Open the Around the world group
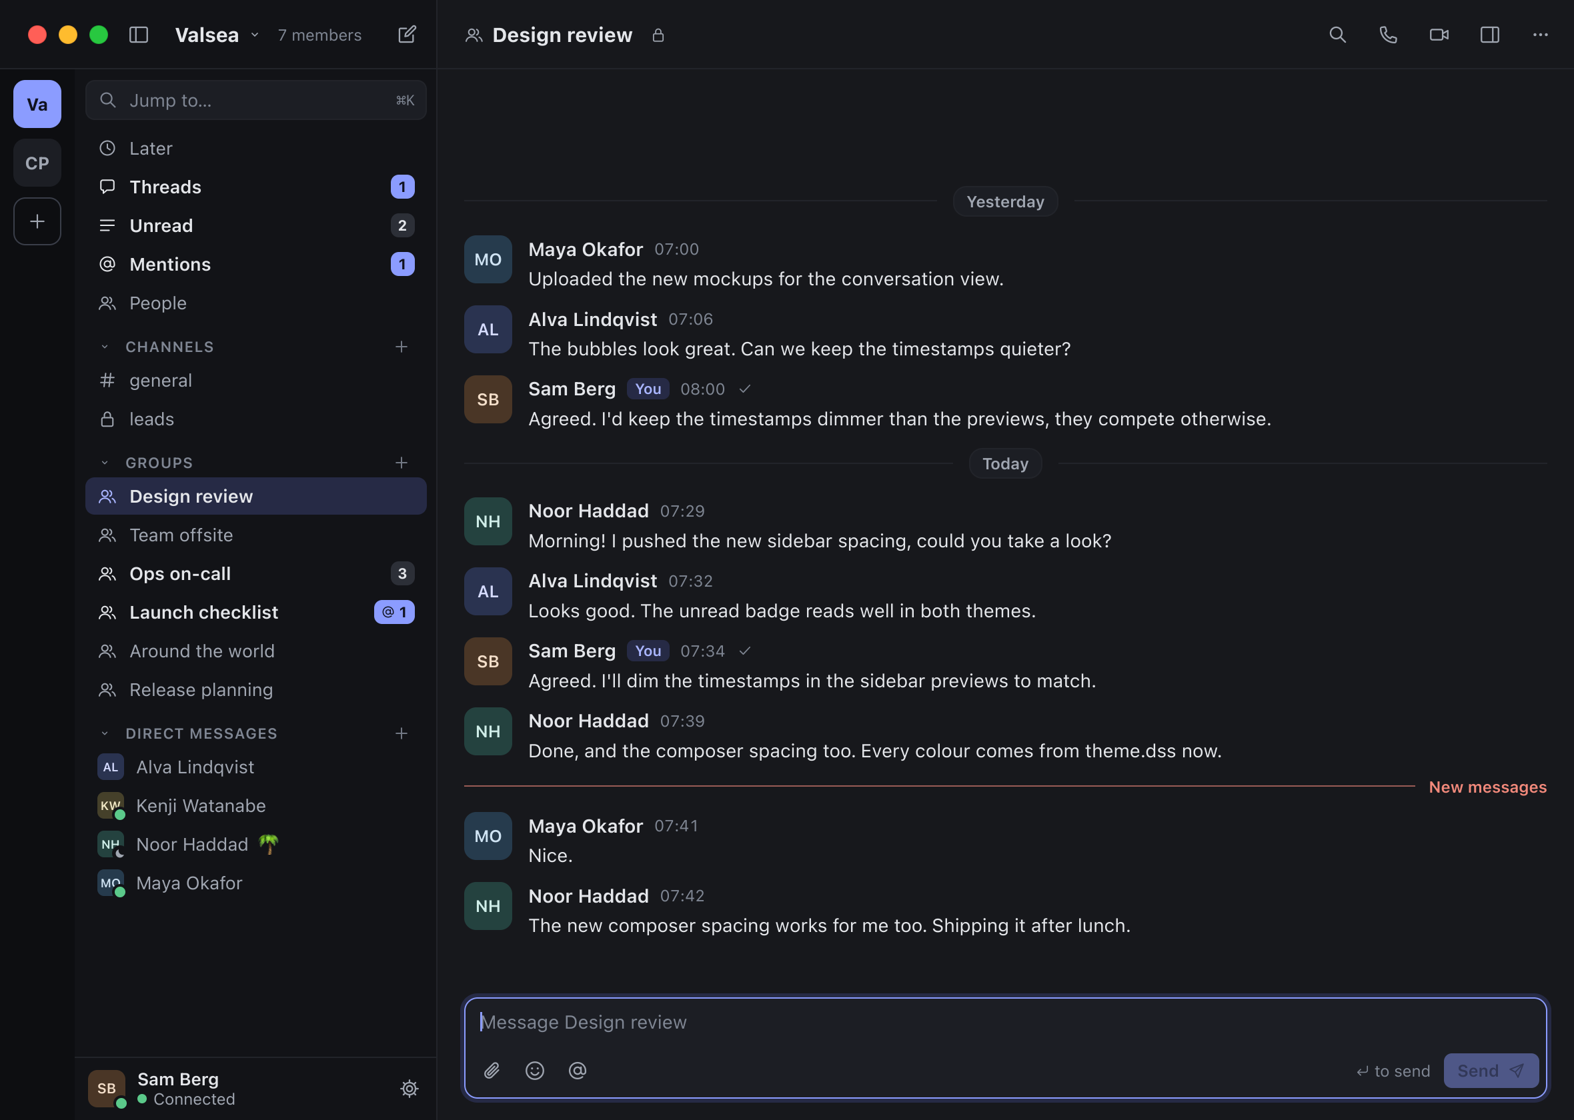The width and height of the screenshot is (1574, 1120). click(x=256, y=651)
